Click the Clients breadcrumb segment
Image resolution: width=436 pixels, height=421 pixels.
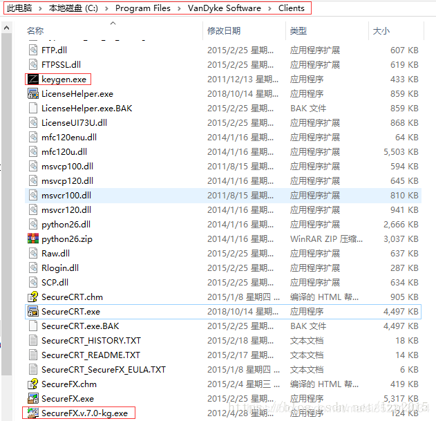291,8
